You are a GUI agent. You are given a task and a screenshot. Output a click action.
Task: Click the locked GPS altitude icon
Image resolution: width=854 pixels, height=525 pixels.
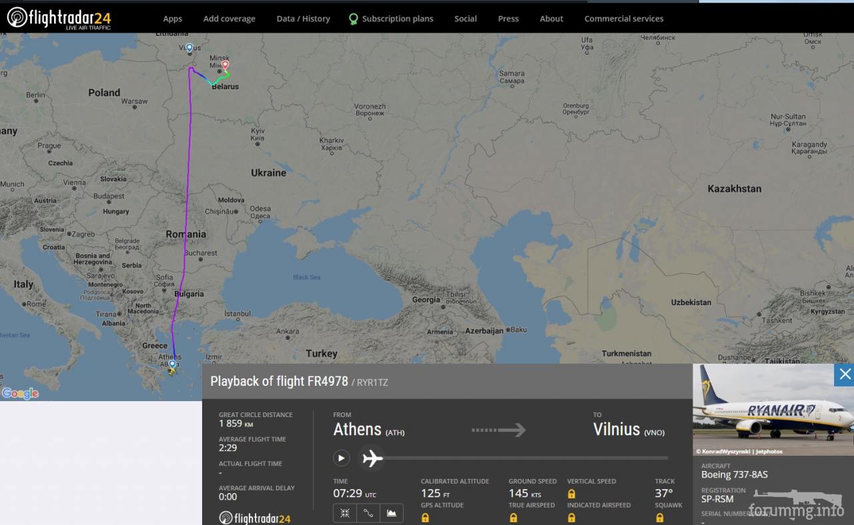click(426, 518)
